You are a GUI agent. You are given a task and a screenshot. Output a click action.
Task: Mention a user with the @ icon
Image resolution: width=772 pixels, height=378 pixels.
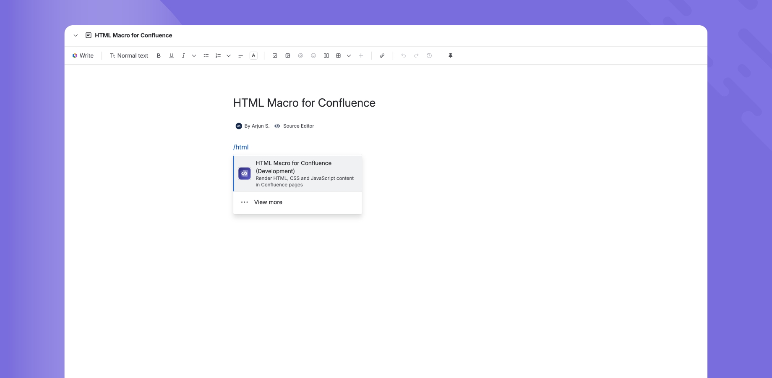300,55
